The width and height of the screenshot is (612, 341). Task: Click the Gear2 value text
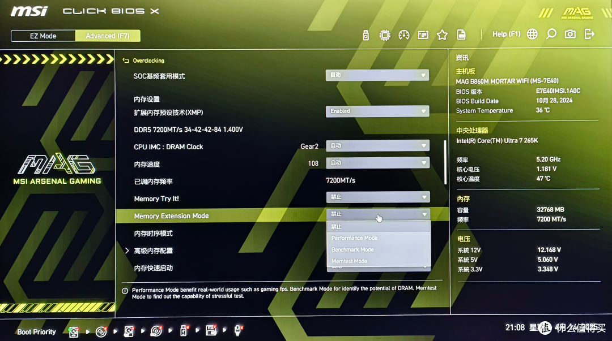[x=309, y=146]
